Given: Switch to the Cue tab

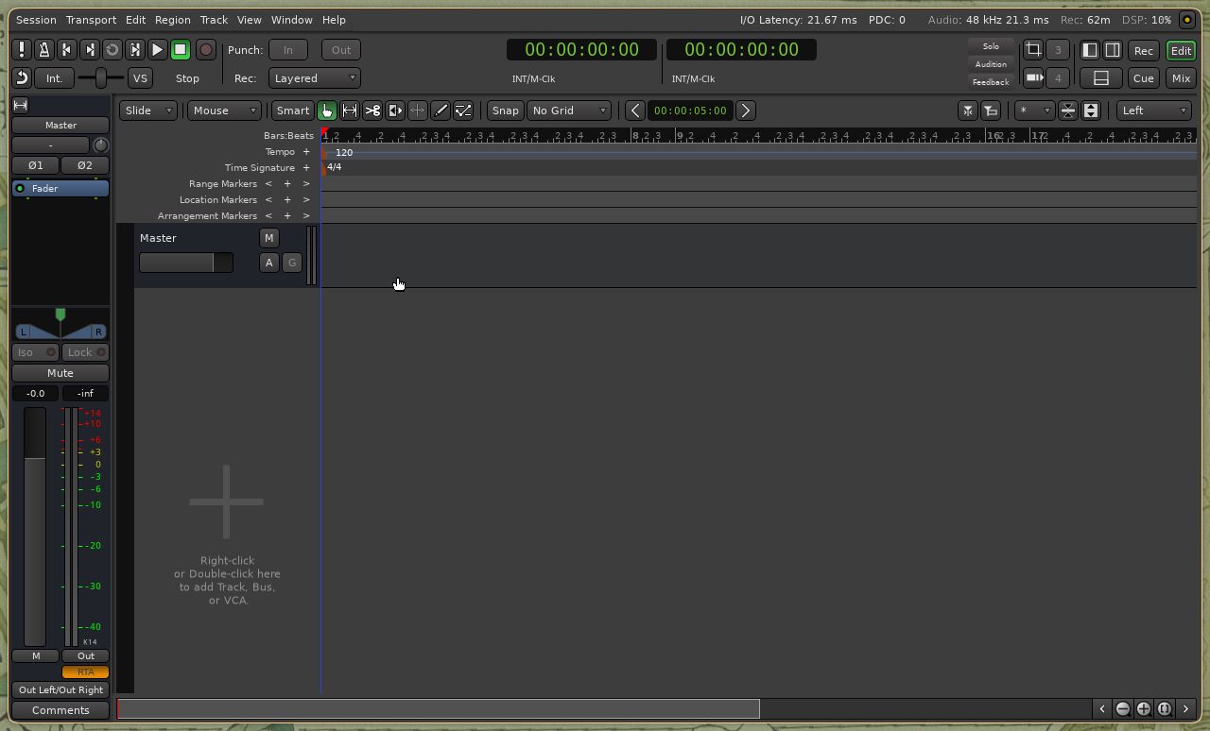Looking at the screenshot, I should pyautogui.click(x=1143, y=78).
